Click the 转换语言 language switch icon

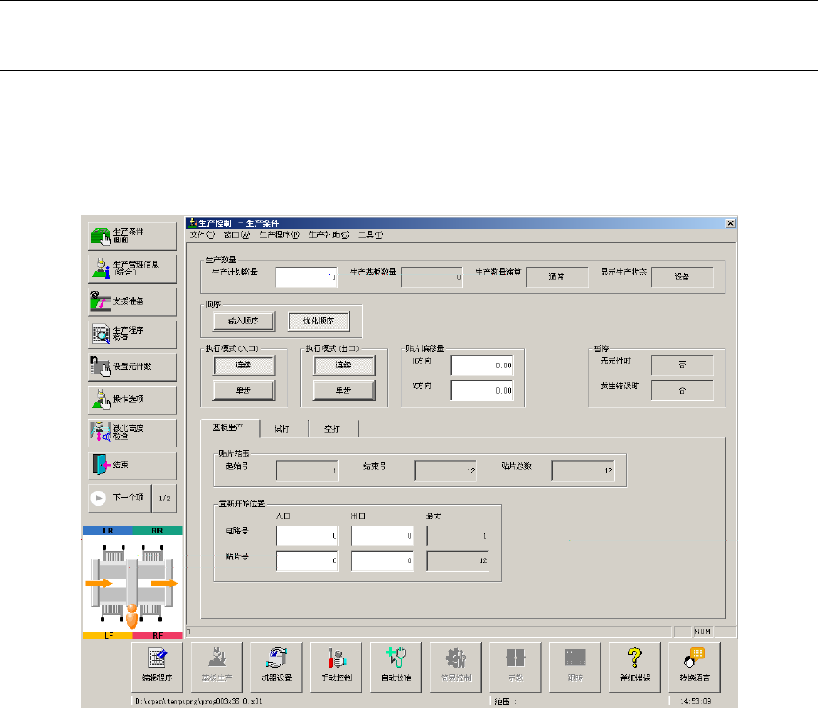point(695,667)
